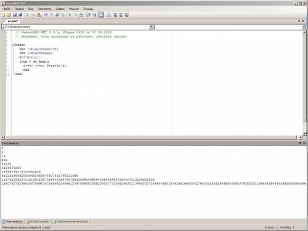
Task: Click the editor's vertical scrollbar
Action: click(304, 82)
